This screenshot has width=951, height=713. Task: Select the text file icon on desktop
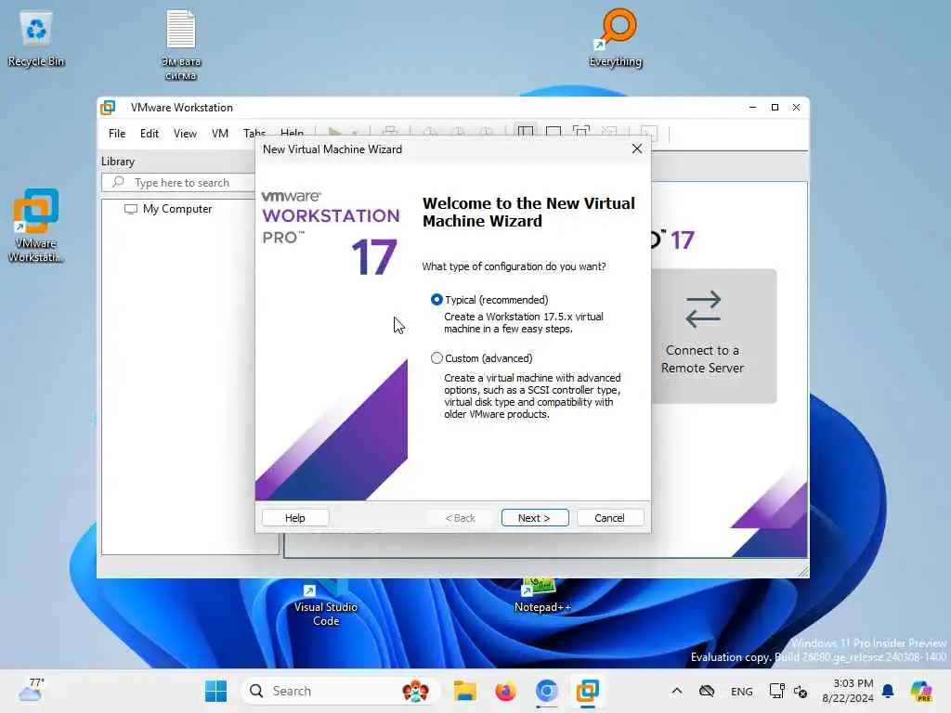click(x=181, y=45)
